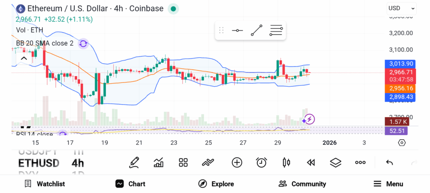Click the ETHUSD symbol button
The height and width of the screenshot is (193, 430).
pyautogui.click(x=39, y=163)
